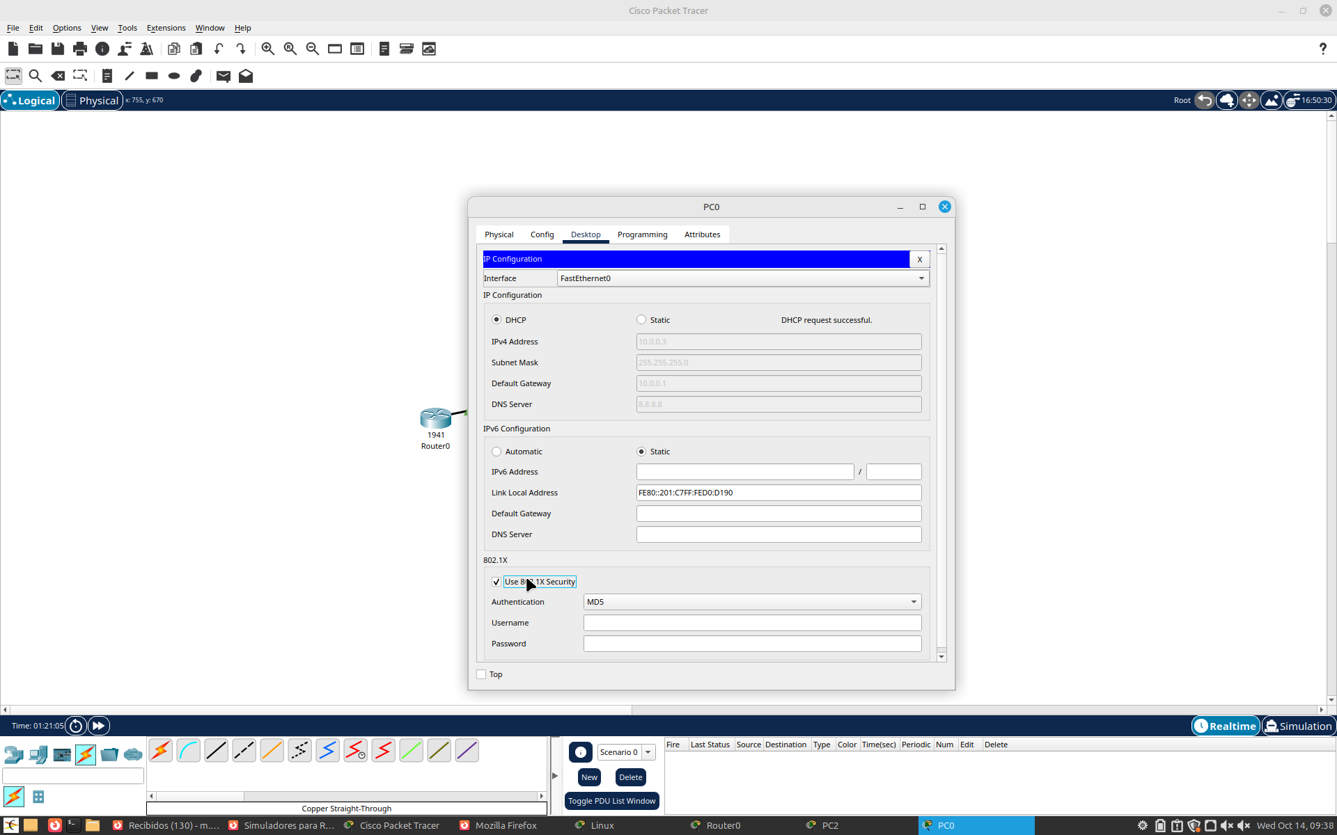Click the 802.1X Username input field
This screenshot has height=835, width=1337.
coord(753,623)
